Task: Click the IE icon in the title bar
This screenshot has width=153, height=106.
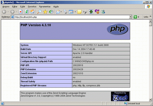Action: 2,2
